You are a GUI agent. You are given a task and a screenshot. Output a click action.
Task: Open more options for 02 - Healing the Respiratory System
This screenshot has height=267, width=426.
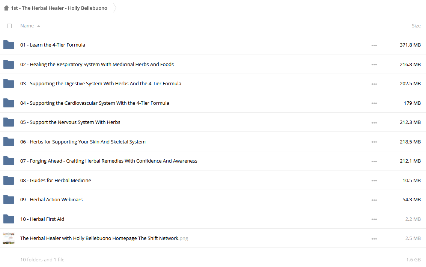[x=374, y=65]
